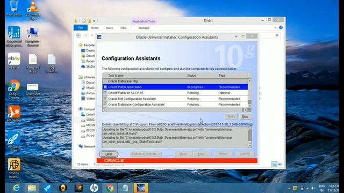This screenshot has height=193, width=344.
Task: Open Google Chrome from the taskbar
Action: (110, 188)
